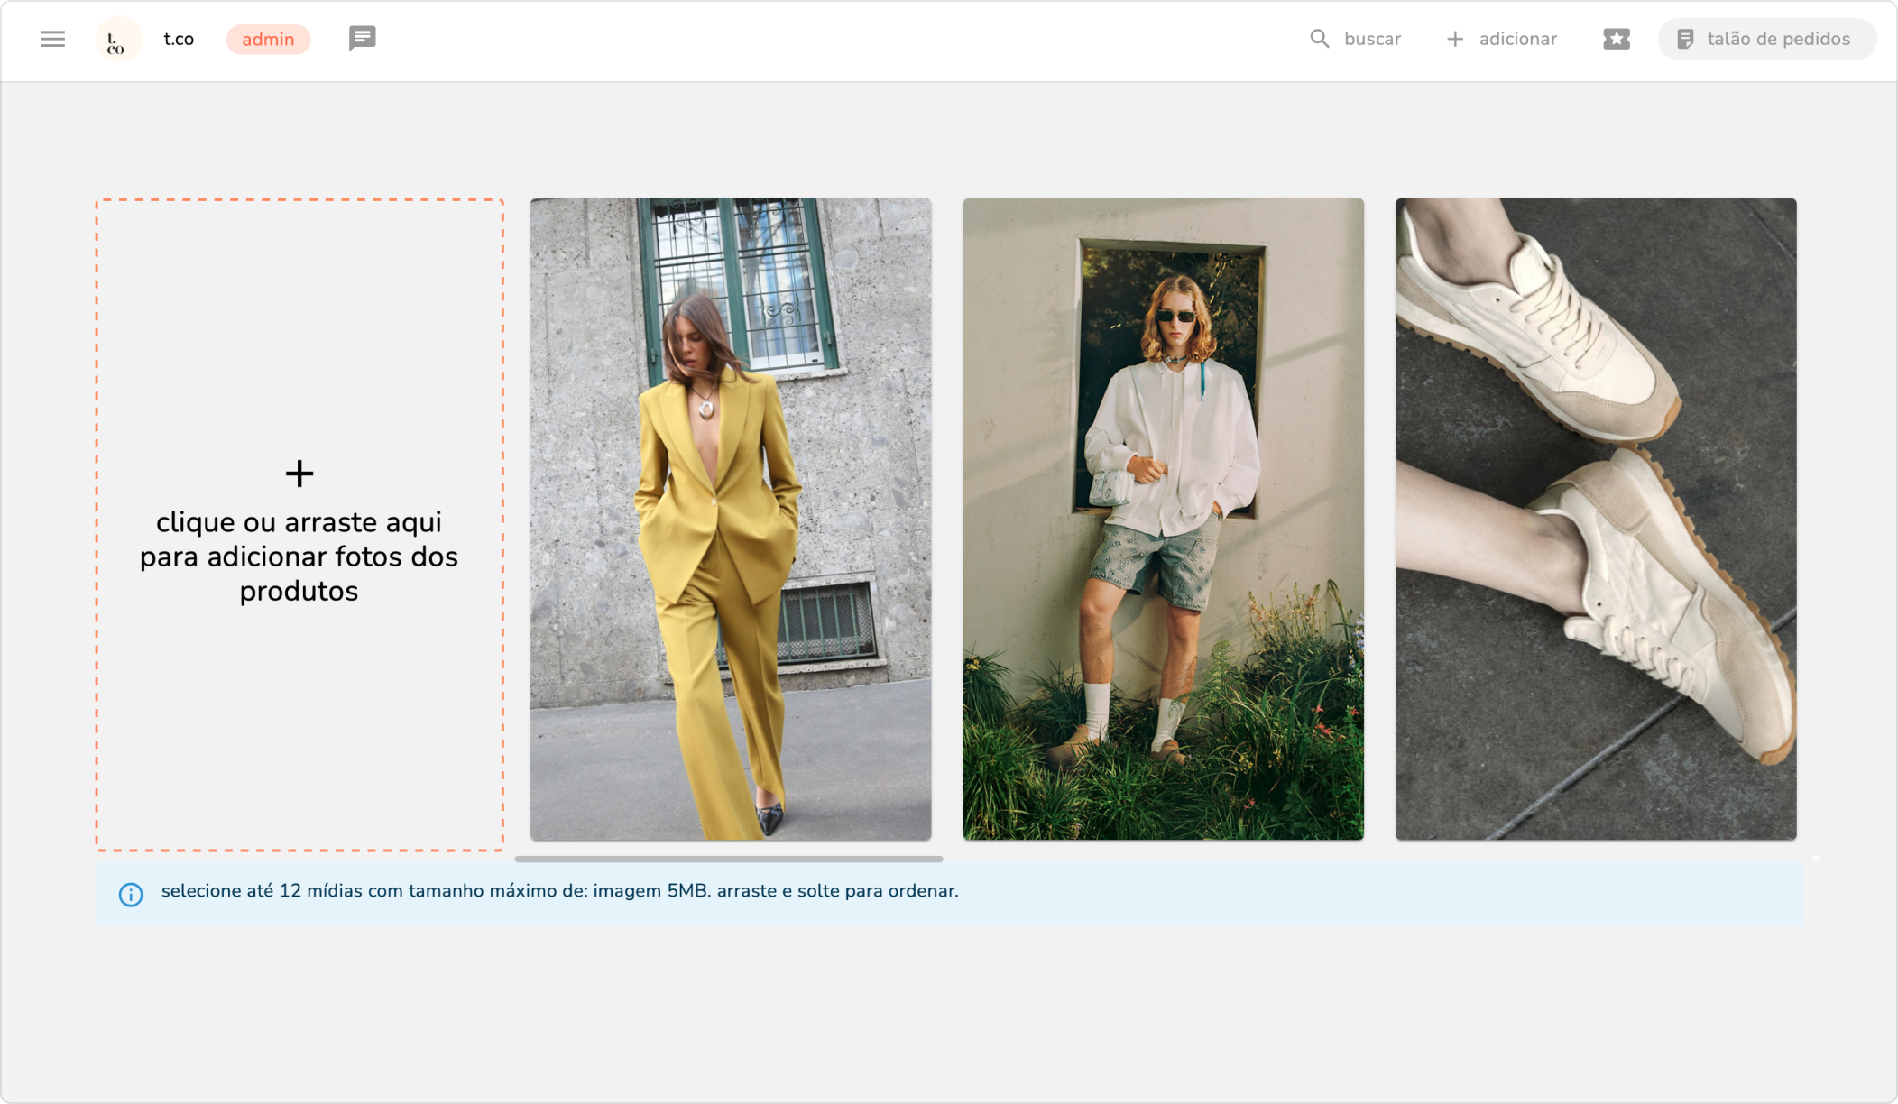Click the blue info circle icon
1898x1104 pixels.
point(131,894)
